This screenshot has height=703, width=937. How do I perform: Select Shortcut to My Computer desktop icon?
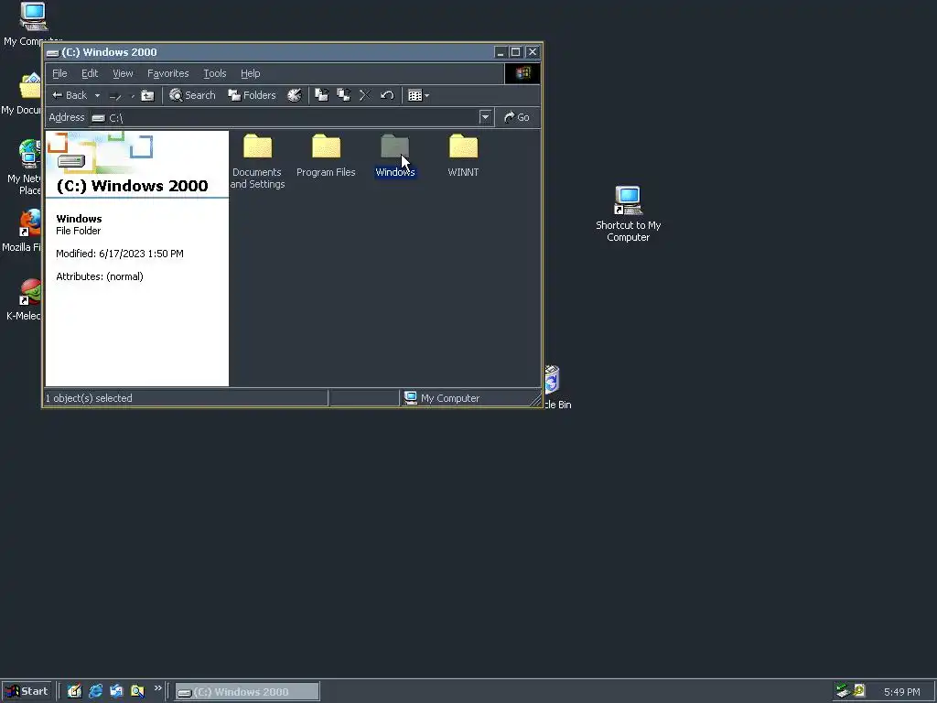pyautogui.click(x=628, y=213)
